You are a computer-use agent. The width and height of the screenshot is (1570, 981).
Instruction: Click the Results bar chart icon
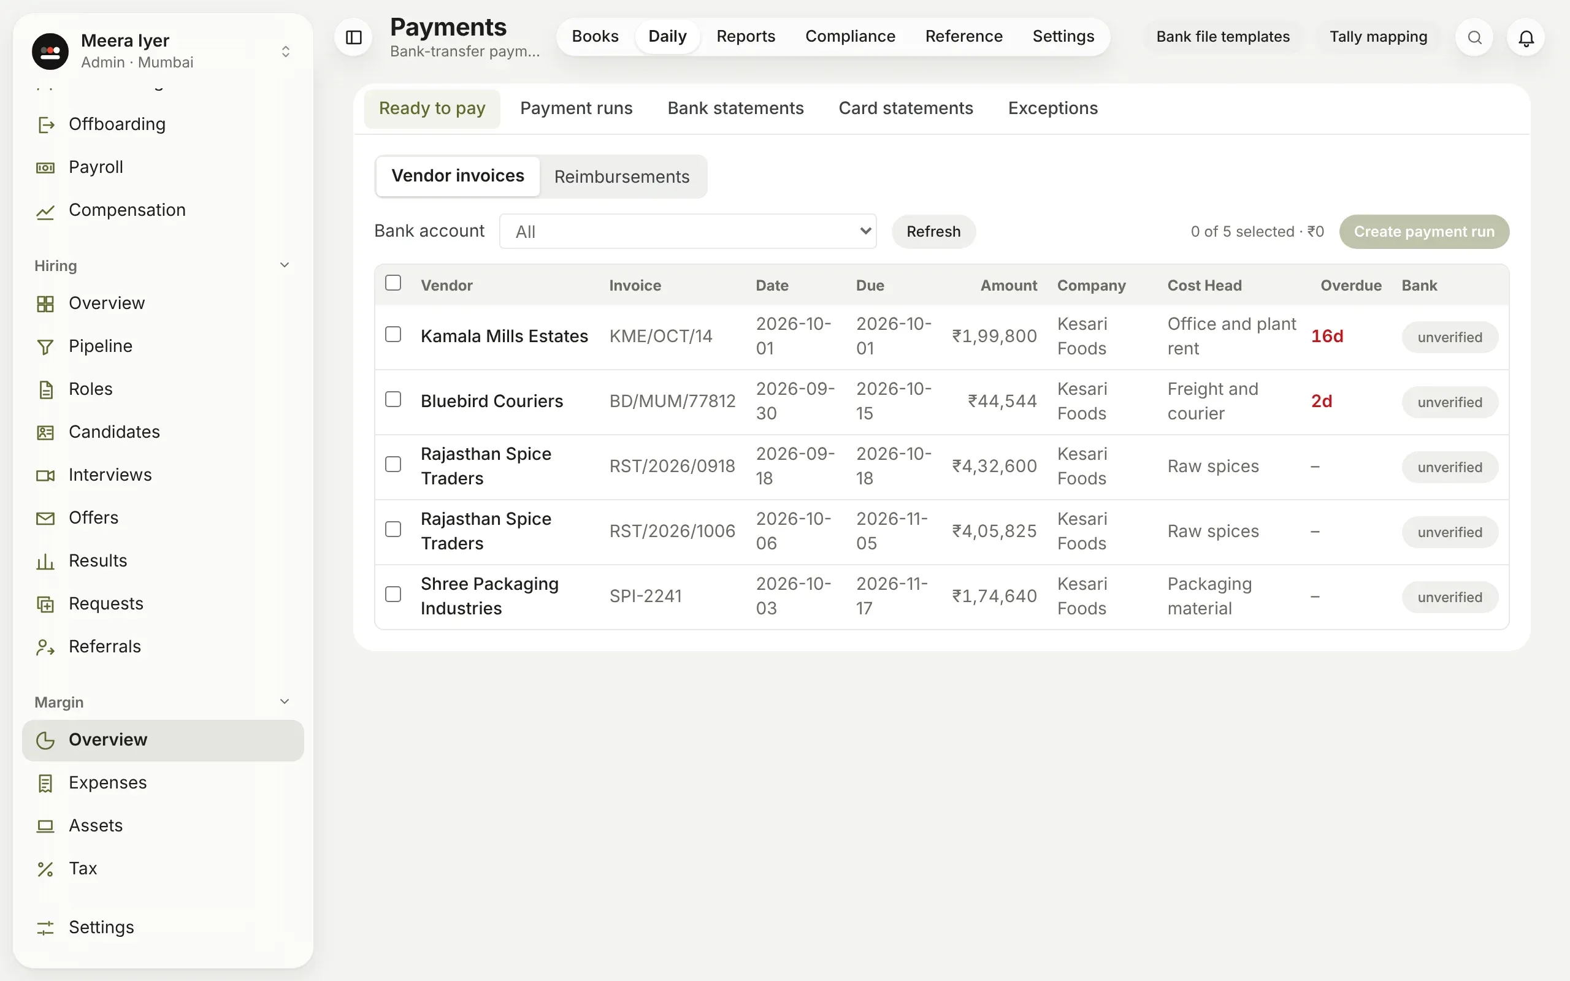tap(45, 561)
